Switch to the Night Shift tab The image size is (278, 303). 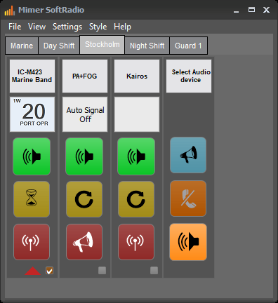pyautogui.click(x=147, y=46)
